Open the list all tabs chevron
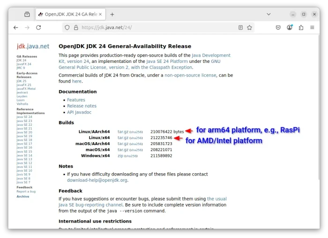This screenshot has height=238, width=328. click(268, 14)
